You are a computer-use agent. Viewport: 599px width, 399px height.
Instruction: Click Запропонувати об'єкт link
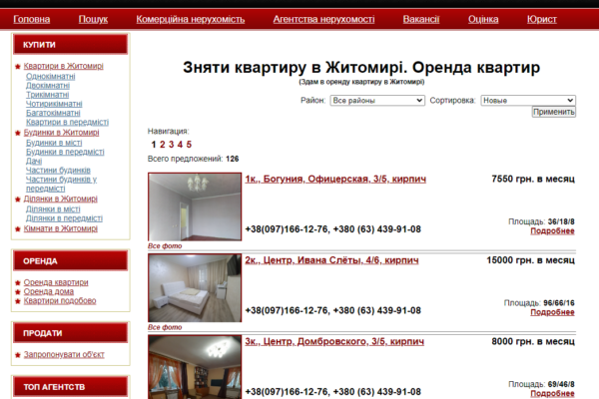point(63,354)
